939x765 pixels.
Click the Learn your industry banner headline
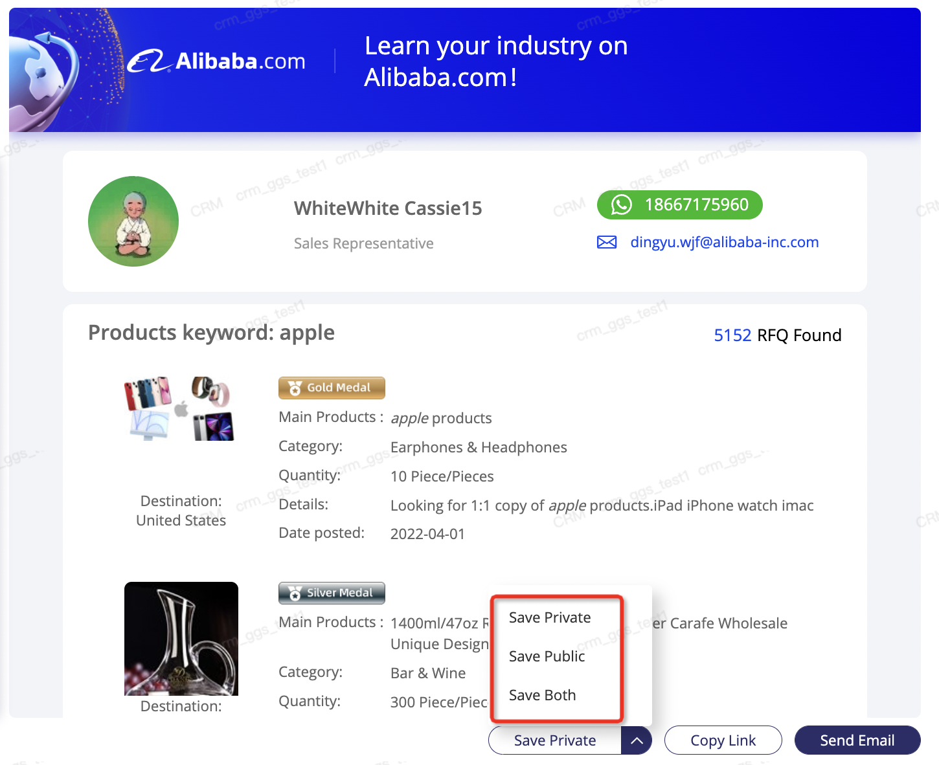496,61
